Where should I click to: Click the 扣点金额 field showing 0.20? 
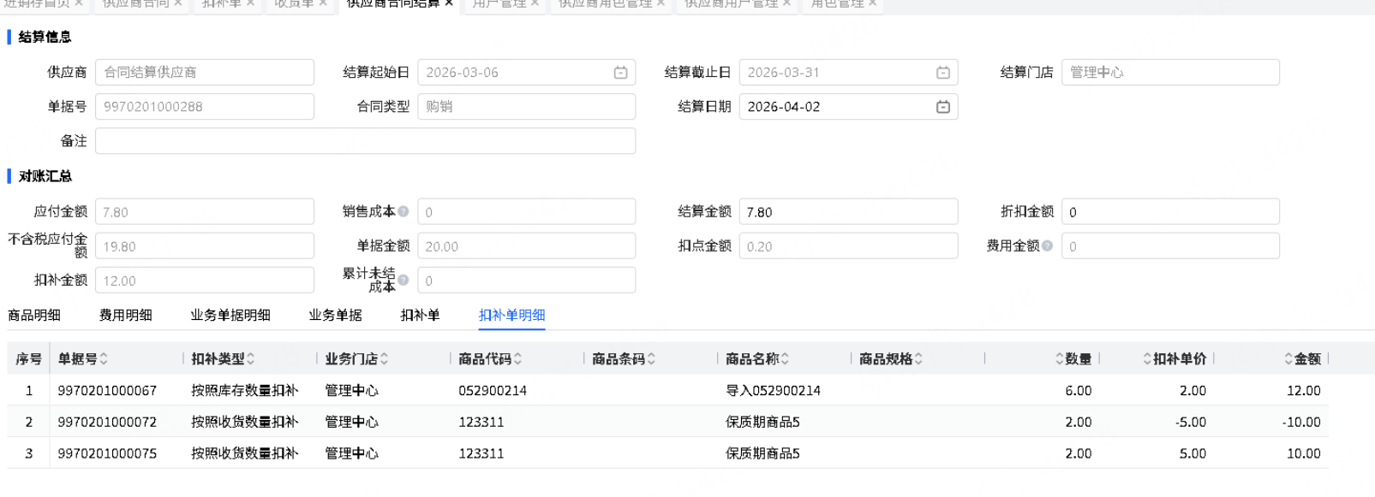coord(848,246)
